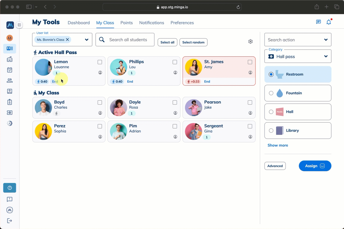Click the Search all students field

click(x=125, y=40)
